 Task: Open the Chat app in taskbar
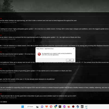click(x=42, y=107)
